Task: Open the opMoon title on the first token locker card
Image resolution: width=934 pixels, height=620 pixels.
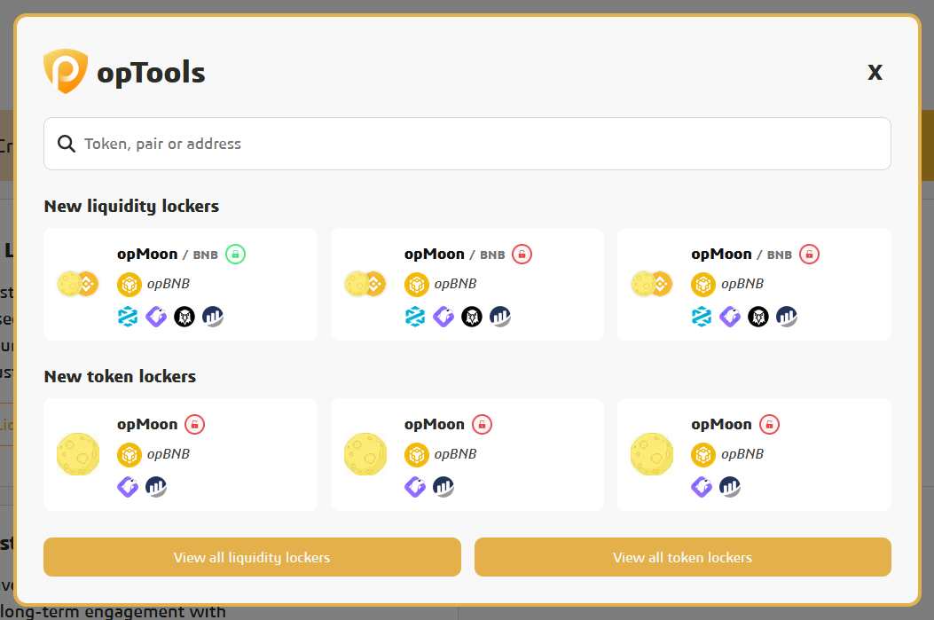Action: tap(147, 425)
